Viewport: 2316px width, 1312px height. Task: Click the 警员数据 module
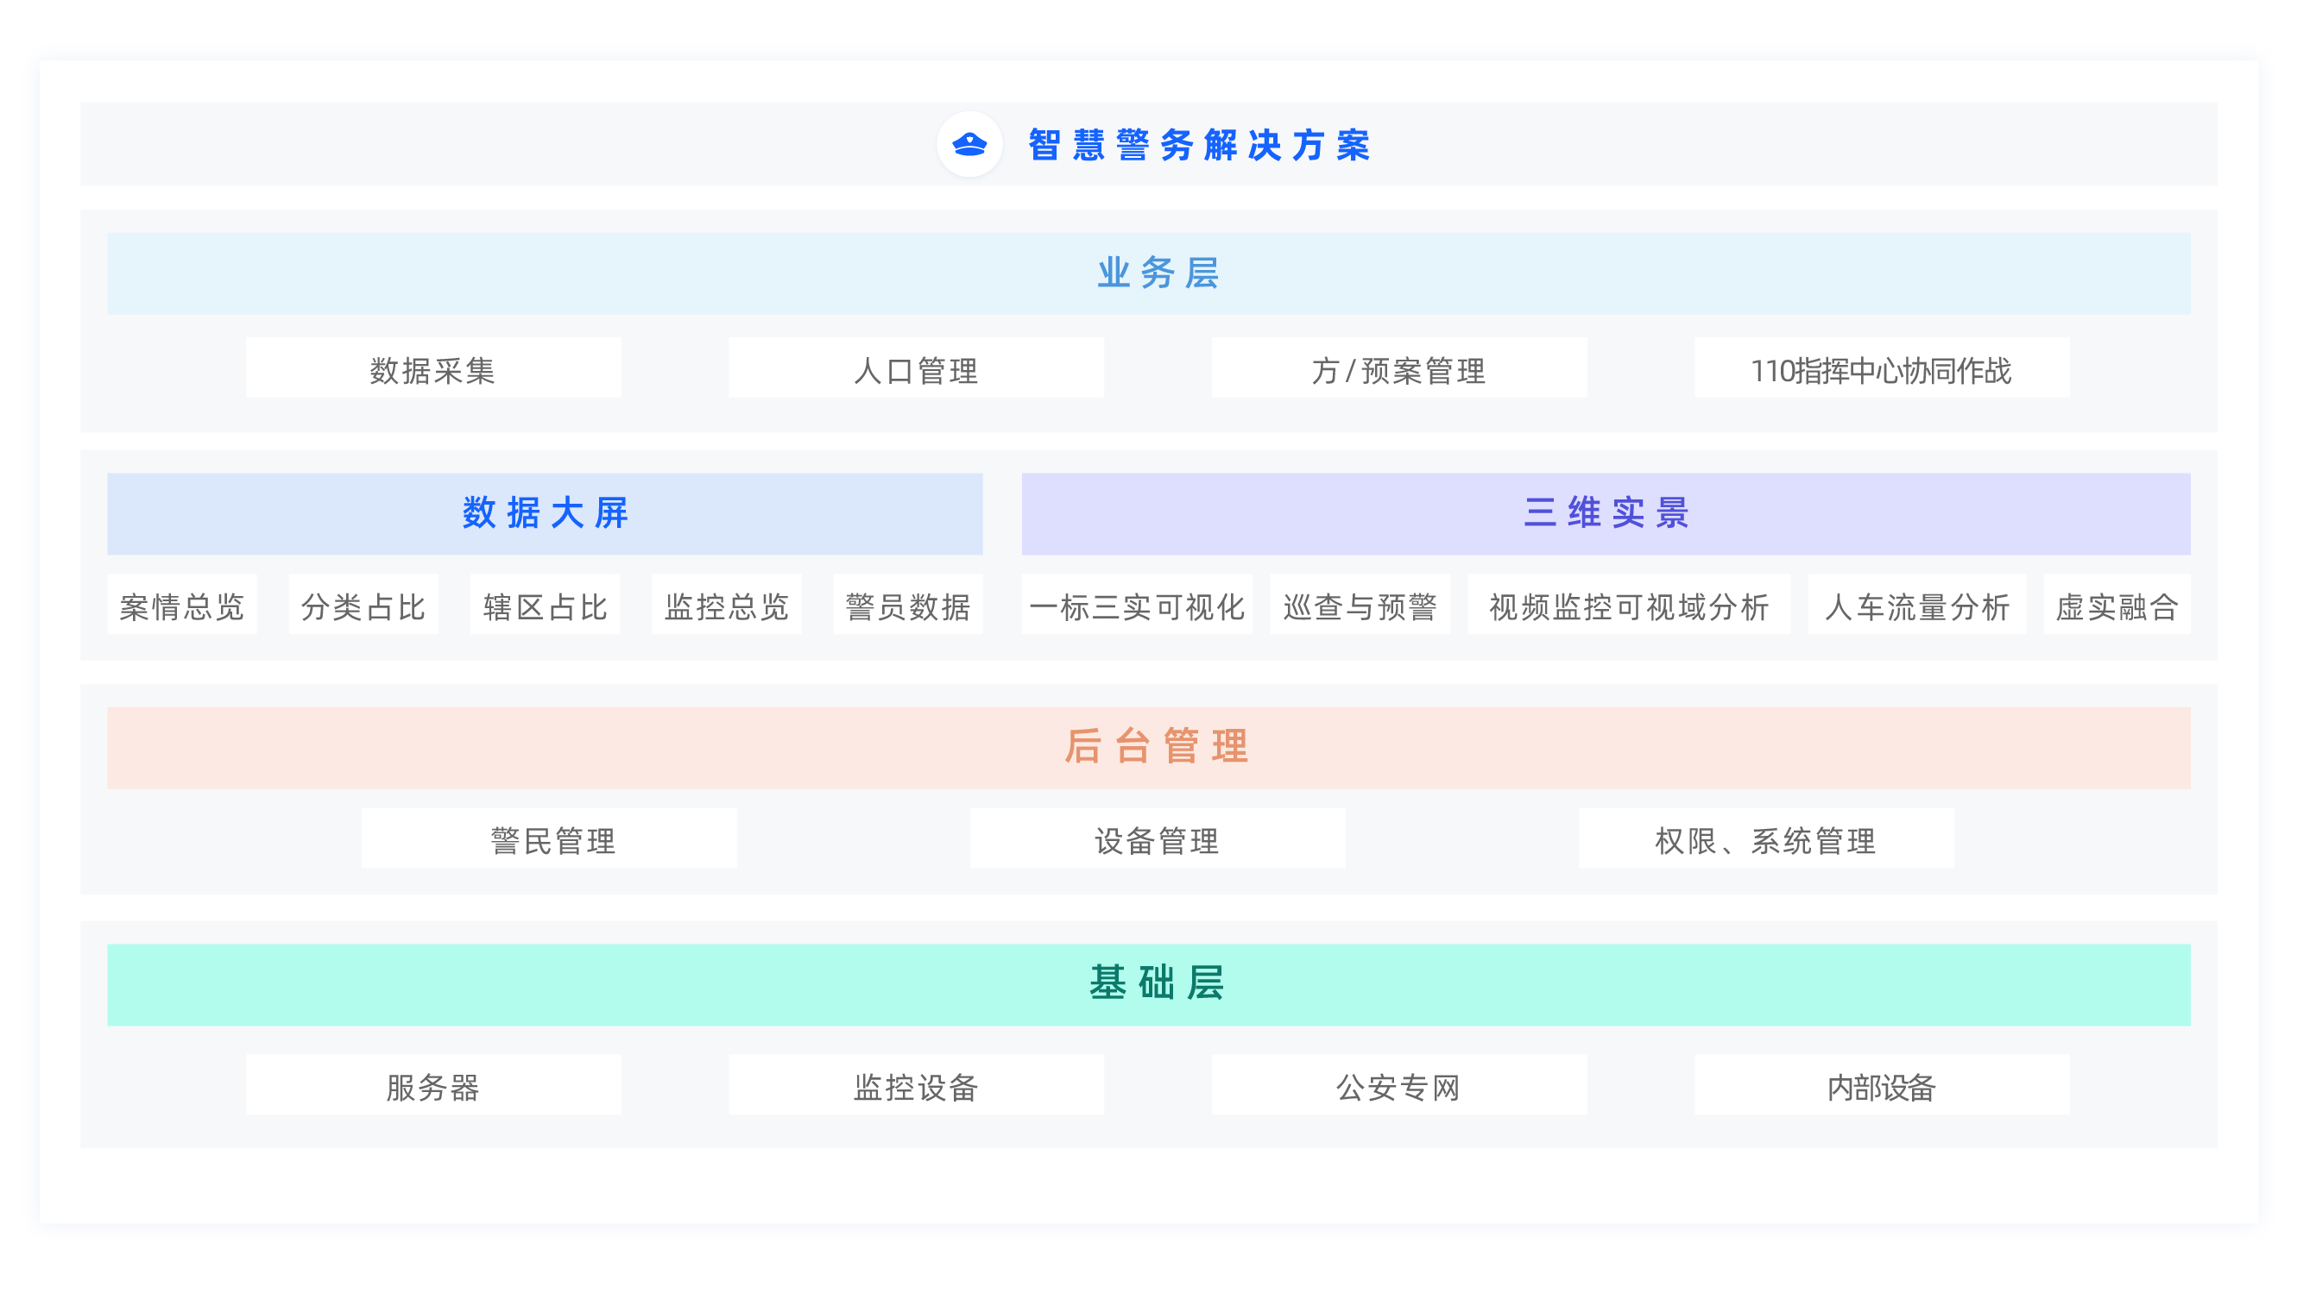coord(908,606)
